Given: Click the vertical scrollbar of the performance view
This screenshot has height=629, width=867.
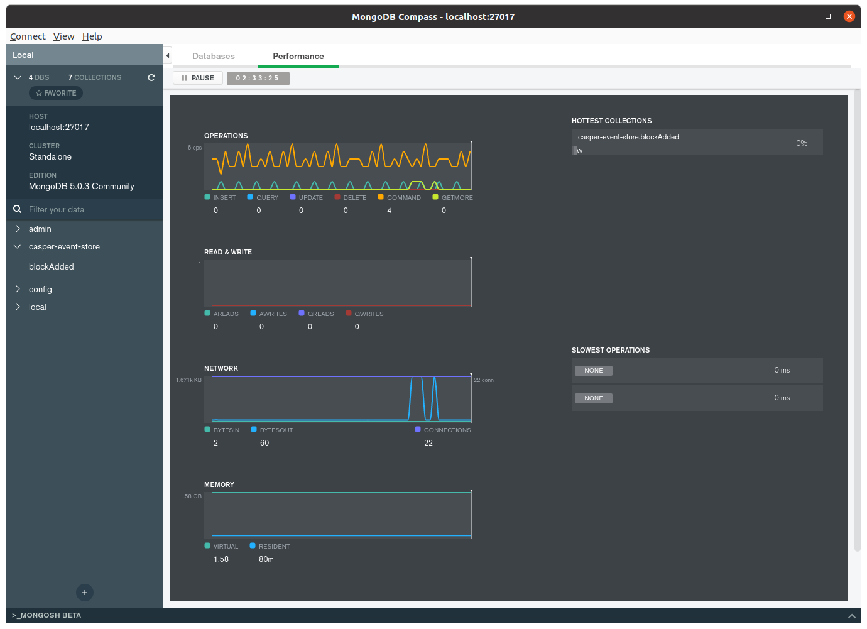Looking at the screenshot, I should (x=858, y=320).
